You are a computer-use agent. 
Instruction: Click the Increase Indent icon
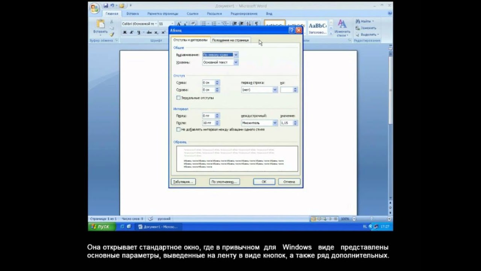[x=241, y=23]
